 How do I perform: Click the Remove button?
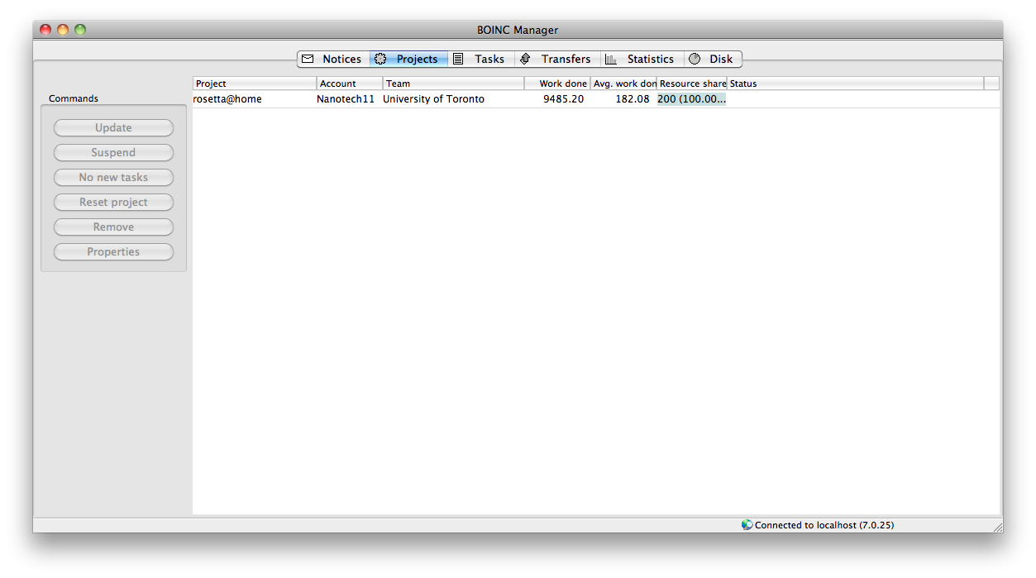(x=114, y=227)
